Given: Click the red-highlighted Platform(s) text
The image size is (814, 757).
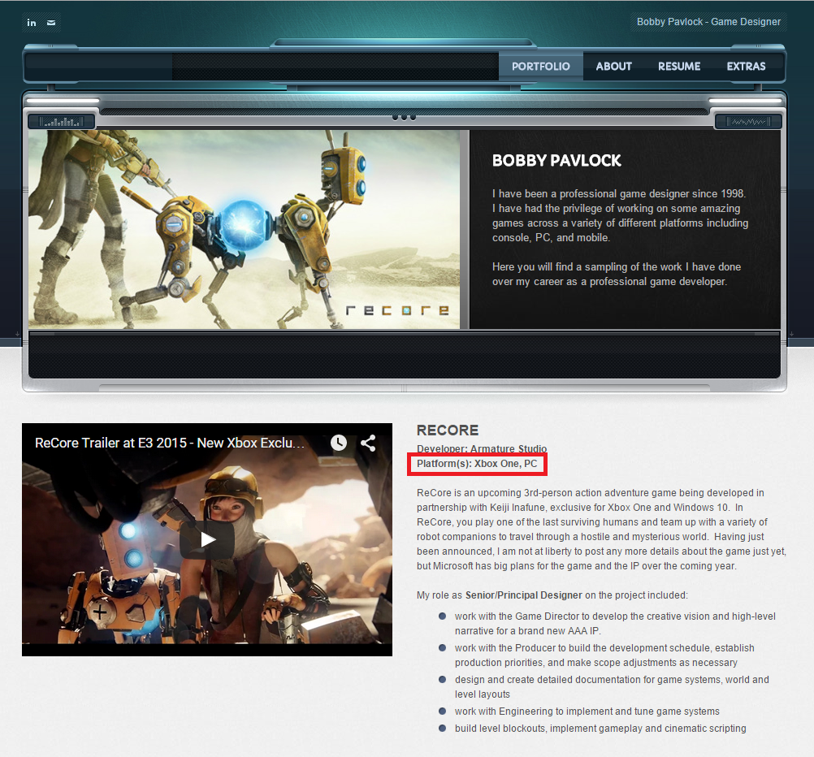Looking at the screenshot, I should (x=476, y=464).
